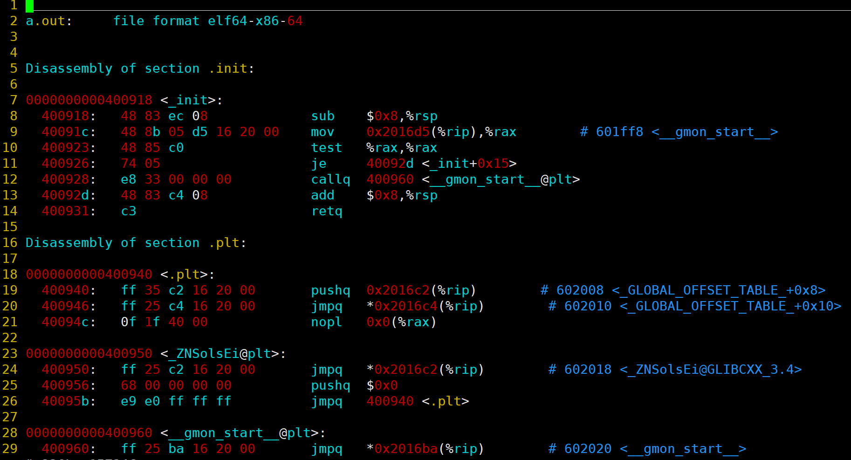Click comment '<_ZNSolsEi@GLIBCXX_3.4>'
The height and width of the screenshot is (460, 851).
click(x=711, y=370)
